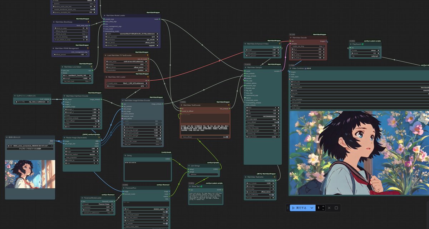429x229 pixels.
Task: Collapse the WanVideo ImageToVideo Encode node dot
Action: pos(123,100)
